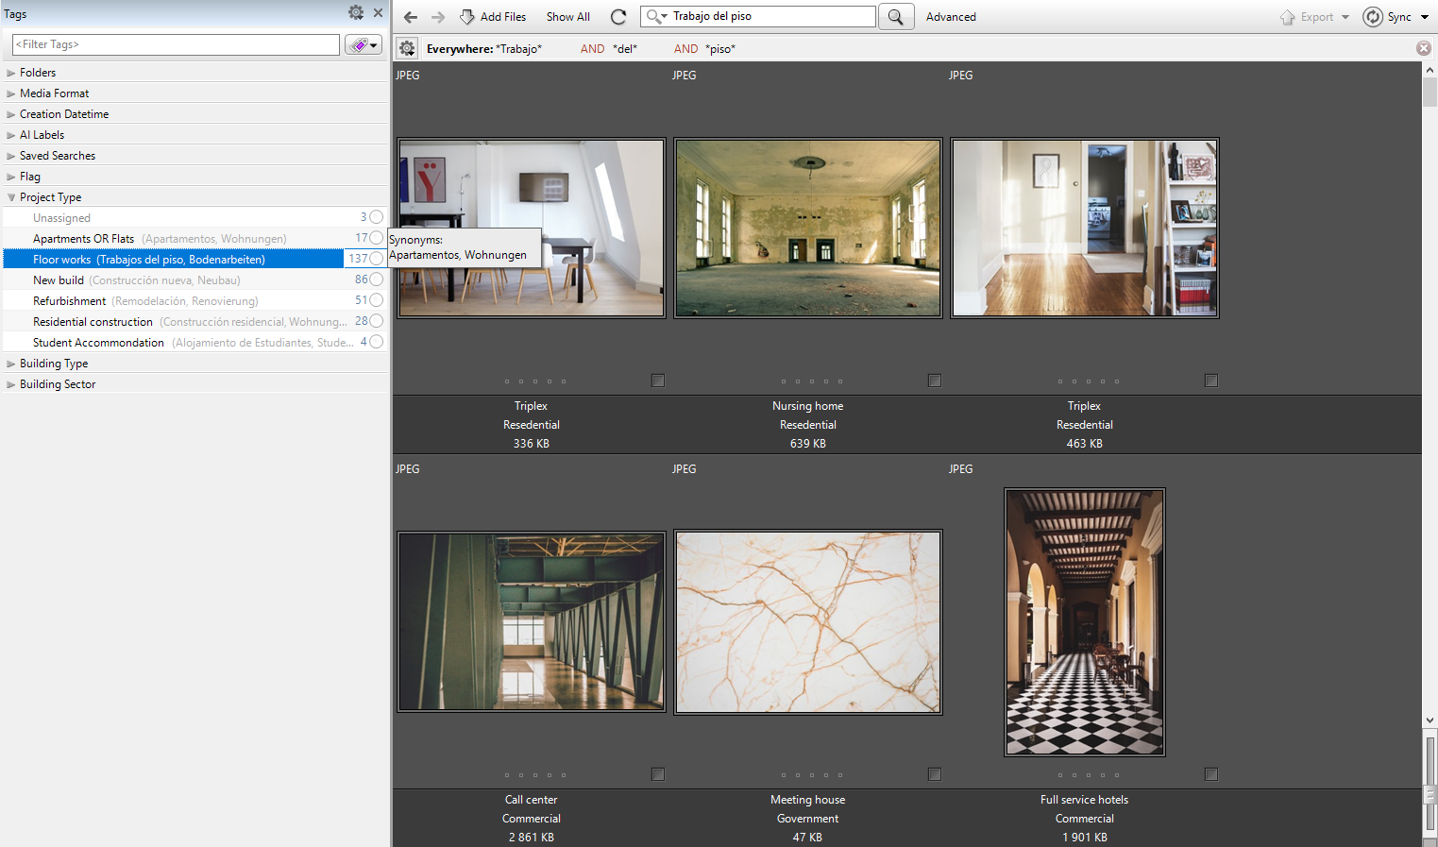Screen dimensions: 1438x847
Task: Click the Advanced search link
Action: tap(951, 17)
